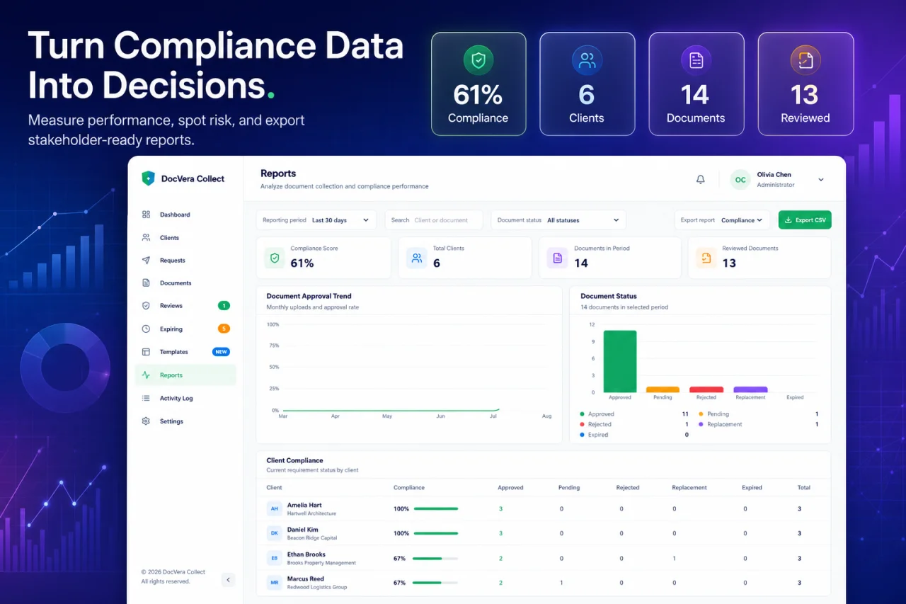Click the Clients people icon in sidebar

pyautogui.click(x=146, y=238)
